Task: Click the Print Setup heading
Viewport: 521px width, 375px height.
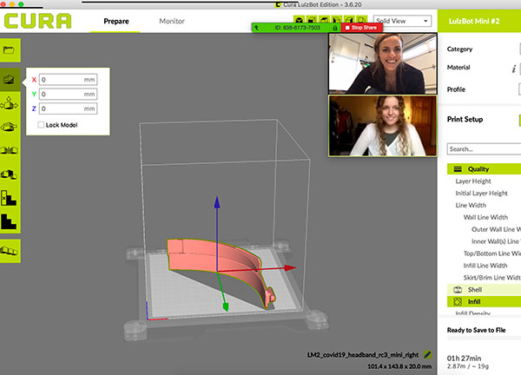Action: click(x=465, y=119)
